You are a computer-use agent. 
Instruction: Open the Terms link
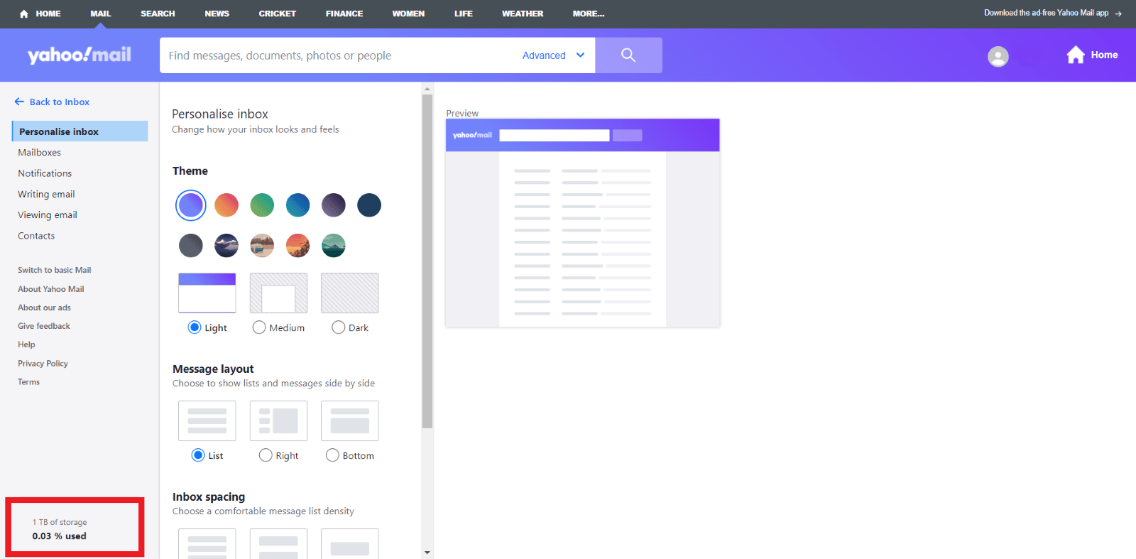point(28,381)
